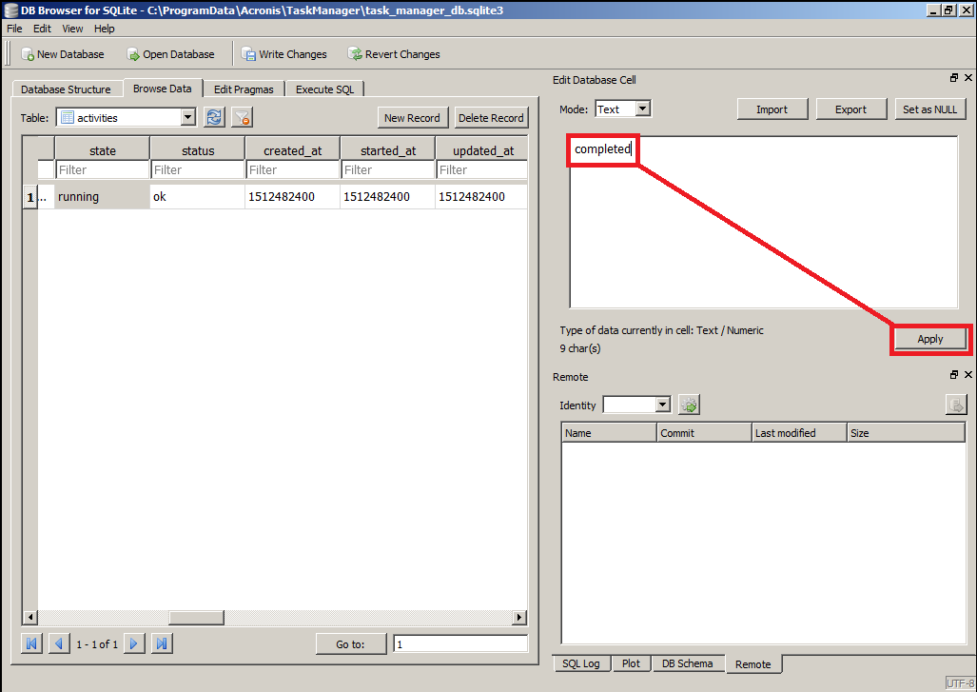Jump to the last record with the navigation arrow

coord(162,643)
